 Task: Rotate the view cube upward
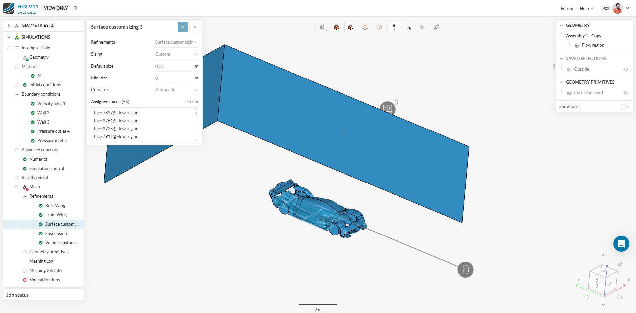[x=604, y=255]
